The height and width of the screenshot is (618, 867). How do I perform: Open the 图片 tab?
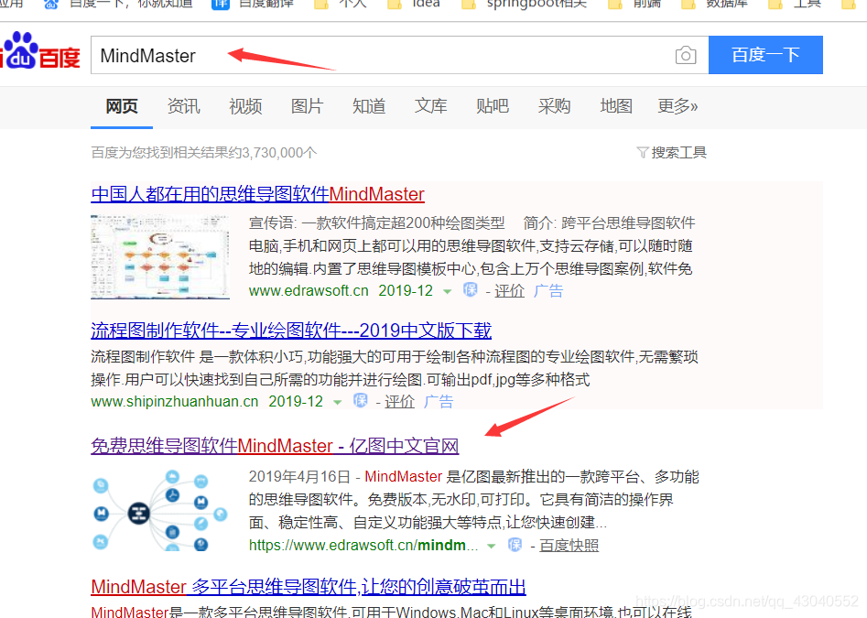(307, 106)
